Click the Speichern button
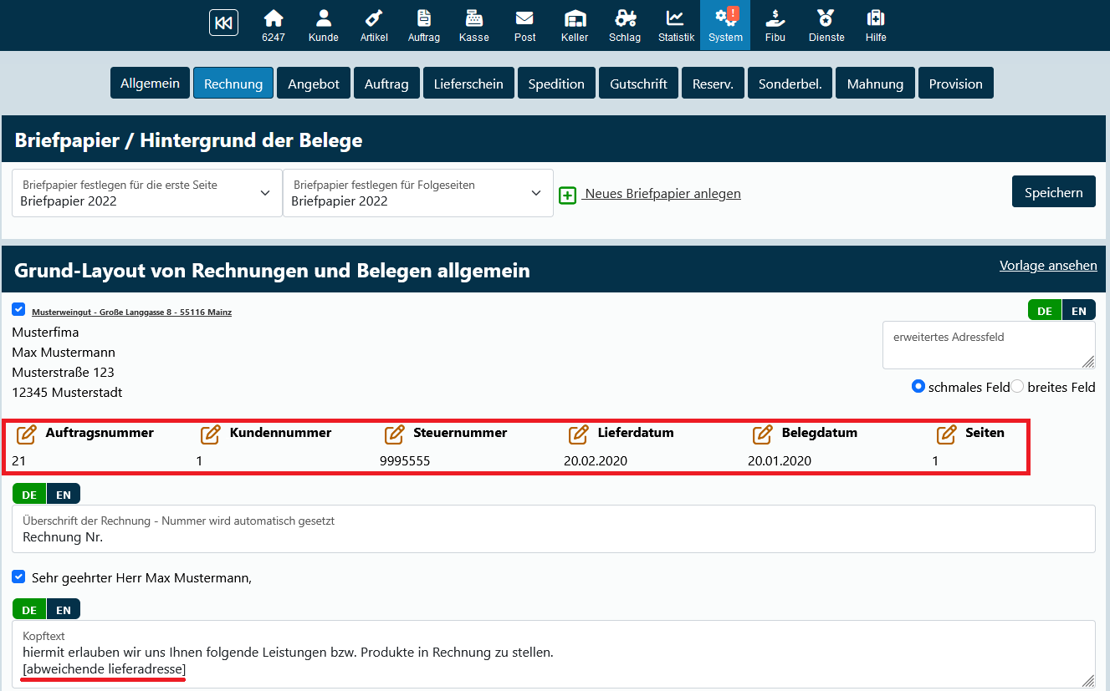 tap(1053, 192)
